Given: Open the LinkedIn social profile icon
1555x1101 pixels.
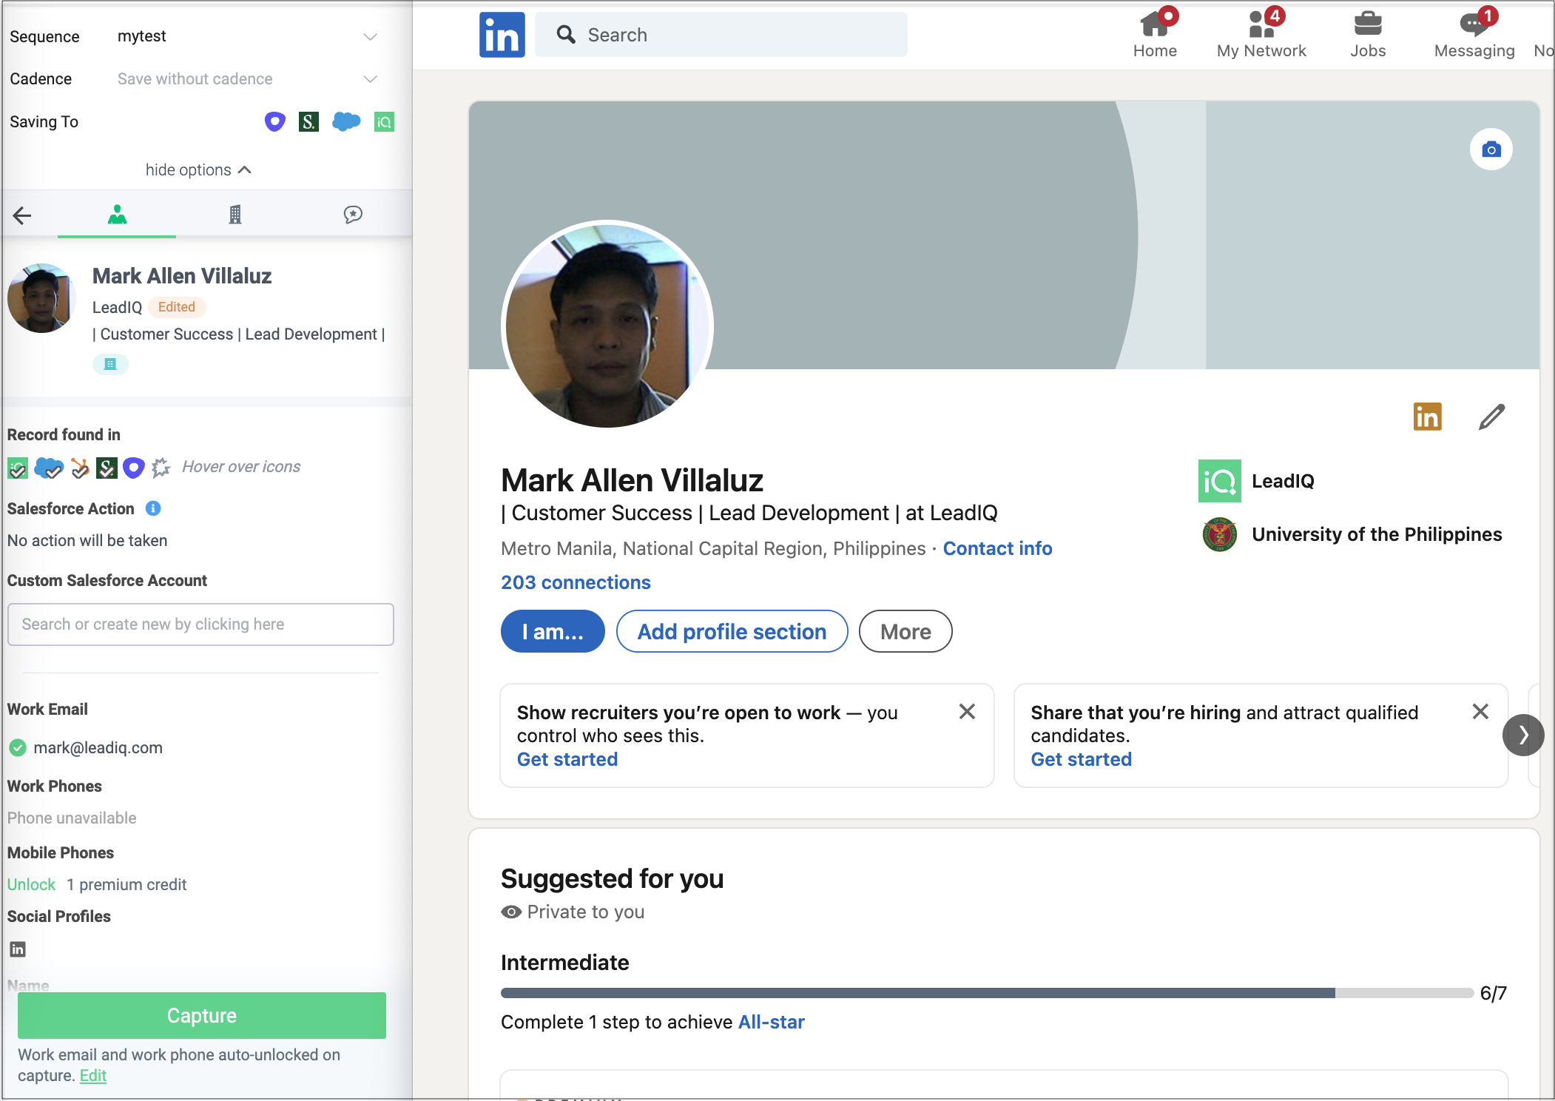Looking at the screenshot, I should click(18, 949).
